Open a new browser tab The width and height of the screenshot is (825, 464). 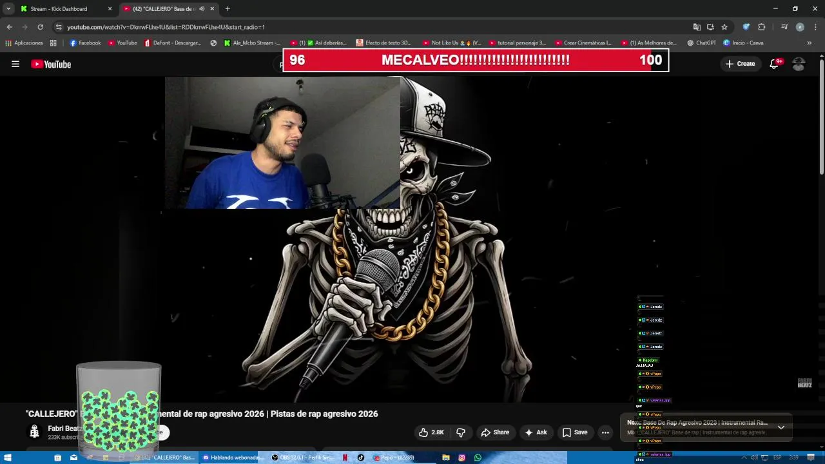pos(228,9)
